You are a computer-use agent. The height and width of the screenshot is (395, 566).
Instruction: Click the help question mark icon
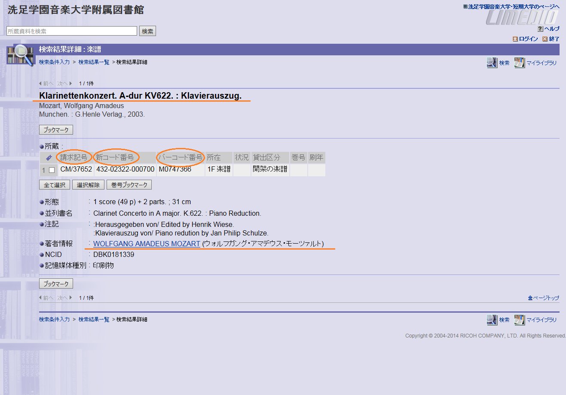[x=540, y=29]
